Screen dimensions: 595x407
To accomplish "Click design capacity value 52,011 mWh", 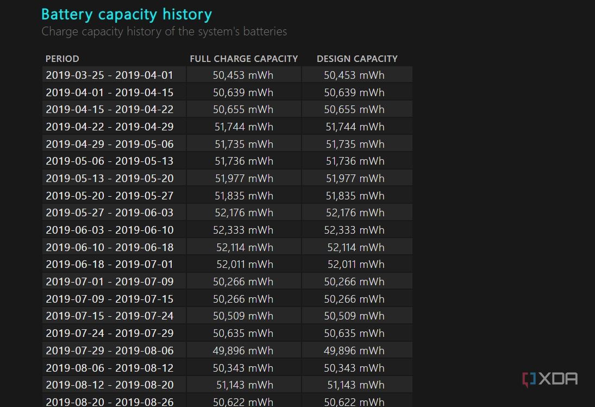I will tap(355, 264).
